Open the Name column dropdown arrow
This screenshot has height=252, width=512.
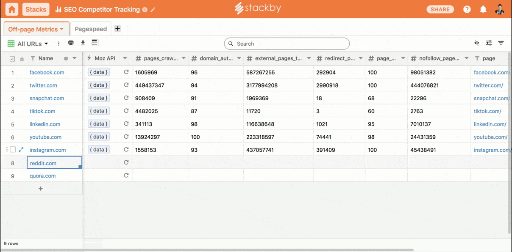[x=75, y=58]
